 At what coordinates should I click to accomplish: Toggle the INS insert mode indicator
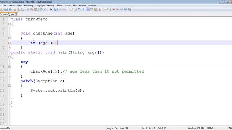click(230, 128)
